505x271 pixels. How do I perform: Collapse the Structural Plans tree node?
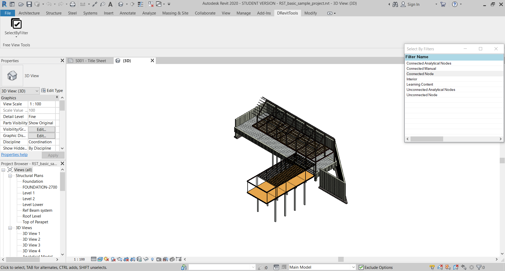(x=10, y=176)
